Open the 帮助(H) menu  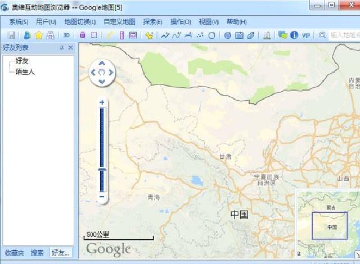click(x=237, y=22)
